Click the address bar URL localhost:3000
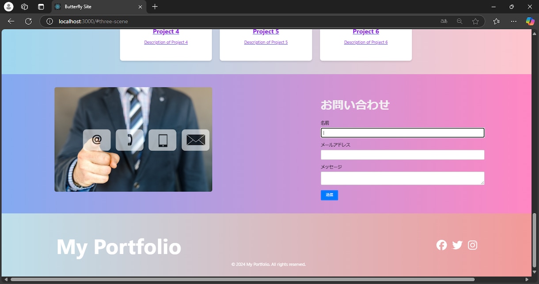The image size is (539, 284). pyautogui.click(x=94, y=21)
